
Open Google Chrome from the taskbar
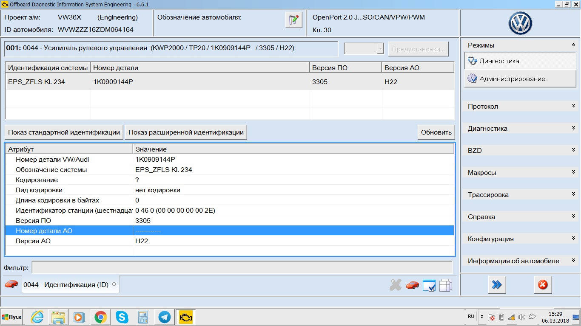click(x=100, y=317)
